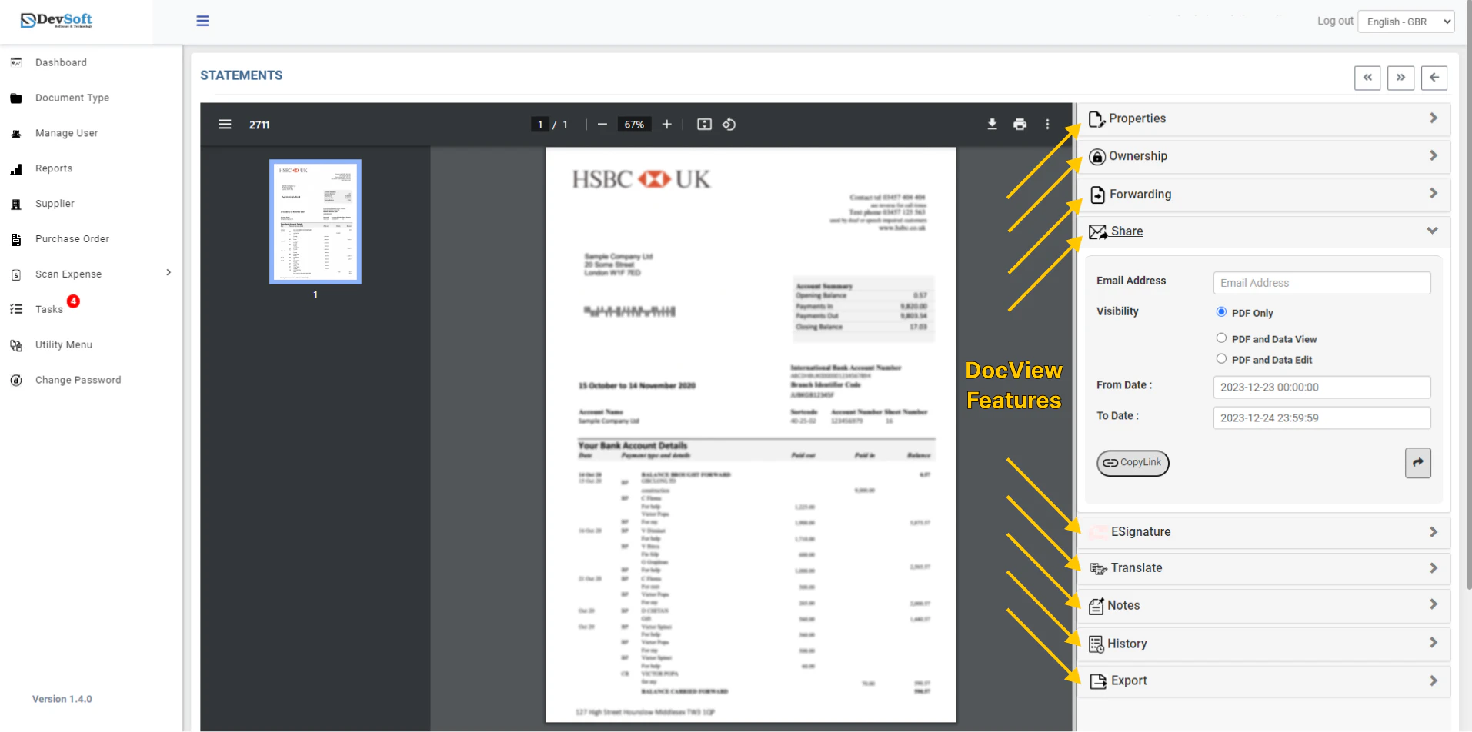Screen dimensions: 1472x732
Task: Open the PDF fit-to-page view
Action: coord(703,124)
